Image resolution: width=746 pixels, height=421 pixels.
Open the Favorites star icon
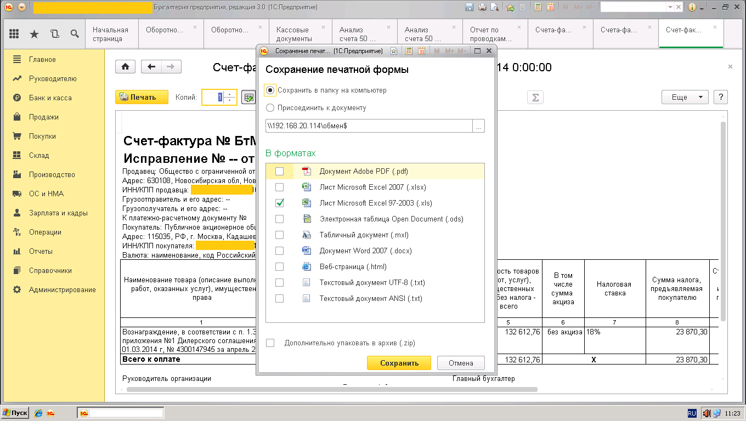coord(34,34)
